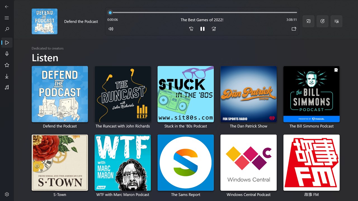358x201 pixels.
Task: Open the settings gear in sidebar
Action: coord(7,194)
